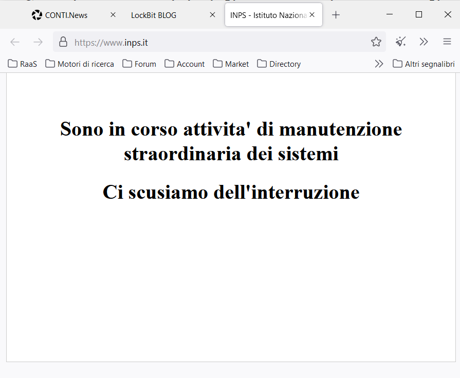Viewport: 460px width, 378px height.
Task: Show more bookmarks overflow chevron
Action: coord(379,64)
